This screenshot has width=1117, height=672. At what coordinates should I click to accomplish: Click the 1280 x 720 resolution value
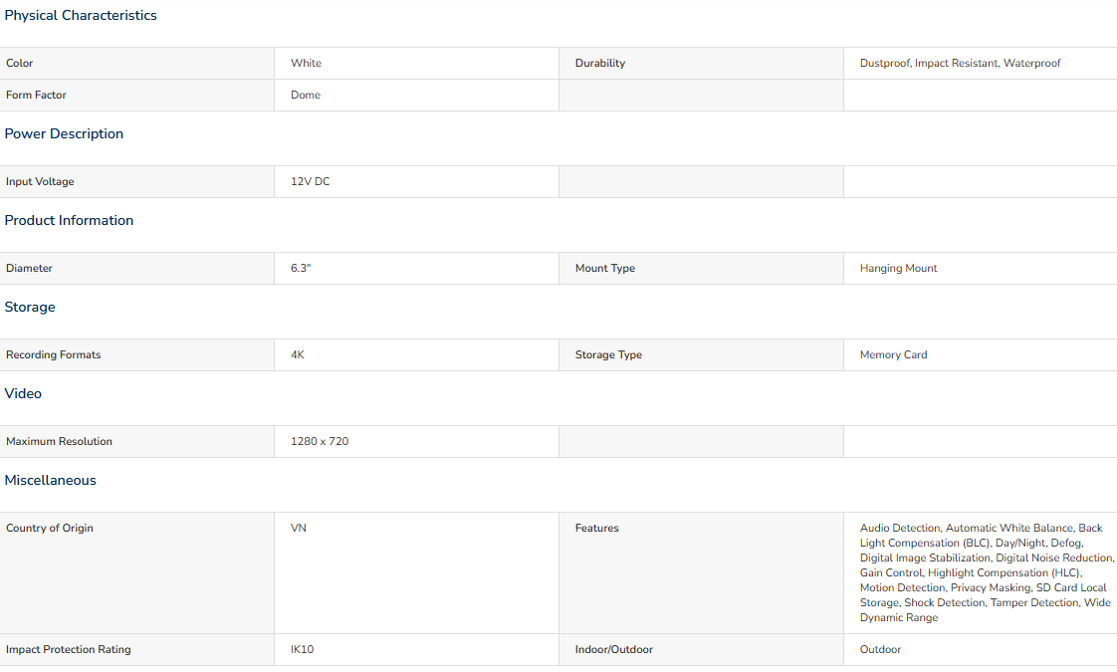pos(320,441)
